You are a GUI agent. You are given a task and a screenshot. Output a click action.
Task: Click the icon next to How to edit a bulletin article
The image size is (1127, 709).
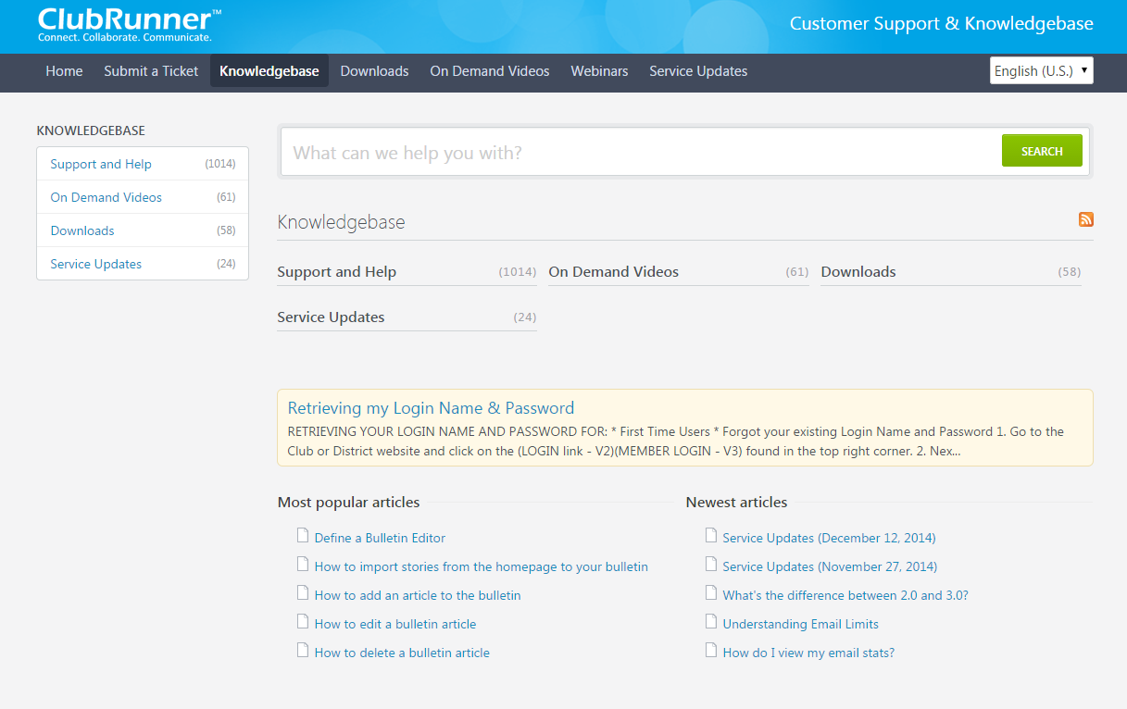pos(303,622)
